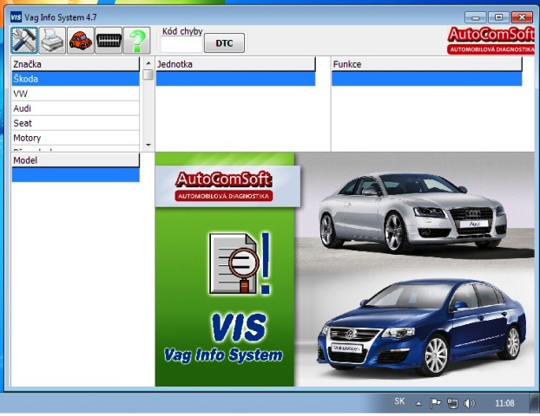Click the Funkce column header
The width and height of the screenshot is (540, 416).
426,64
